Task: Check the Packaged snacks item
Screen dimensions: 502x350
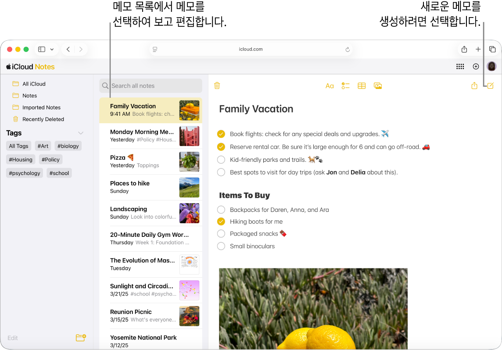Action: click(x=221, y=233)
